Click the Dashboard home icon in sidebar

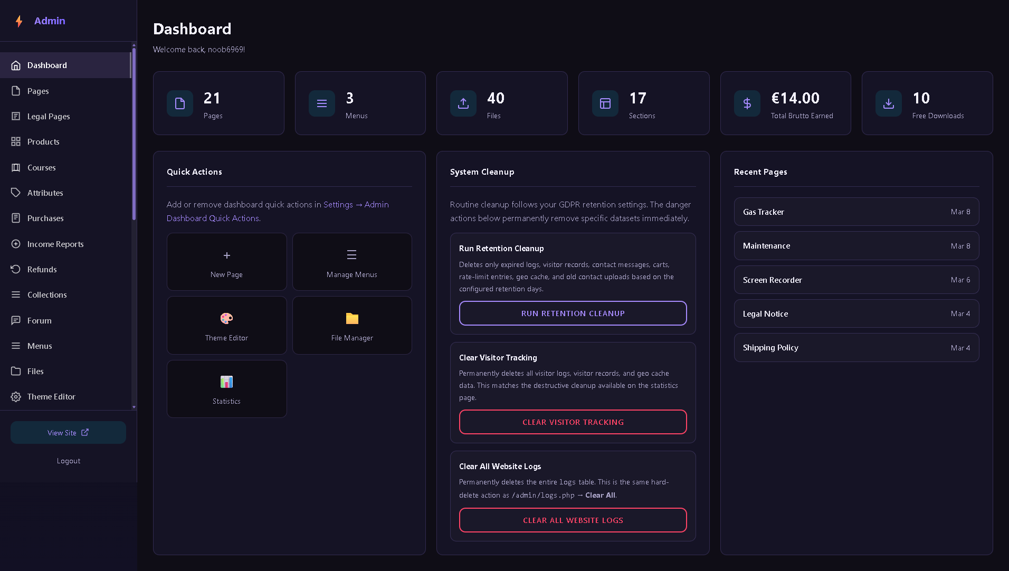[16, 65]
